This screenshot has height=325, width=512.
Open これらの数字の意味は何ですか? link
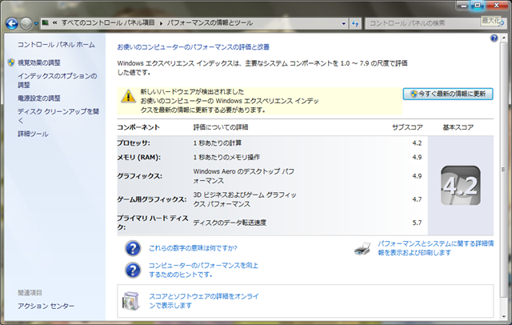[x=193, y=248]
